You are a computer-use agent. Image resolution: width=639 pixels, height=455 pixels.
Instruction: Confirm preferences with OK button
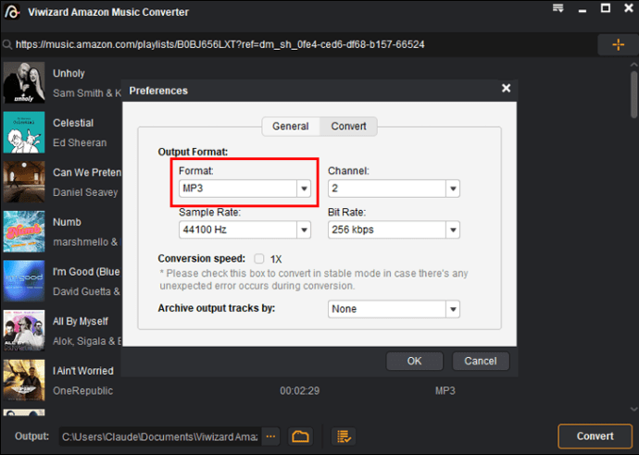coord(415,361)
